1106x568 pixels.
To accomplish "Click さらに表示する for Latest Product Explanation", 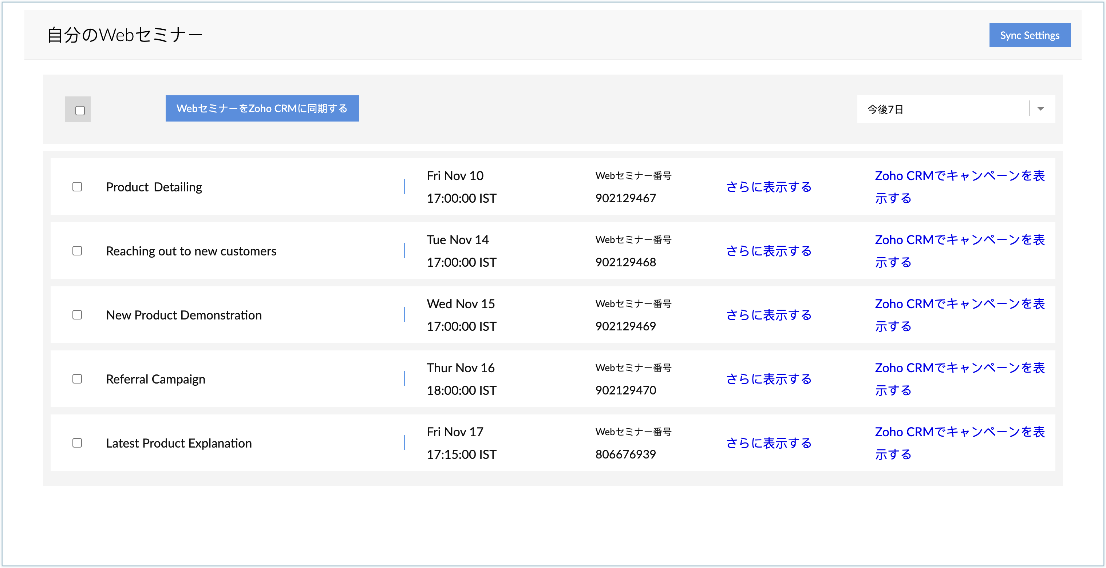I will point(769,443).
